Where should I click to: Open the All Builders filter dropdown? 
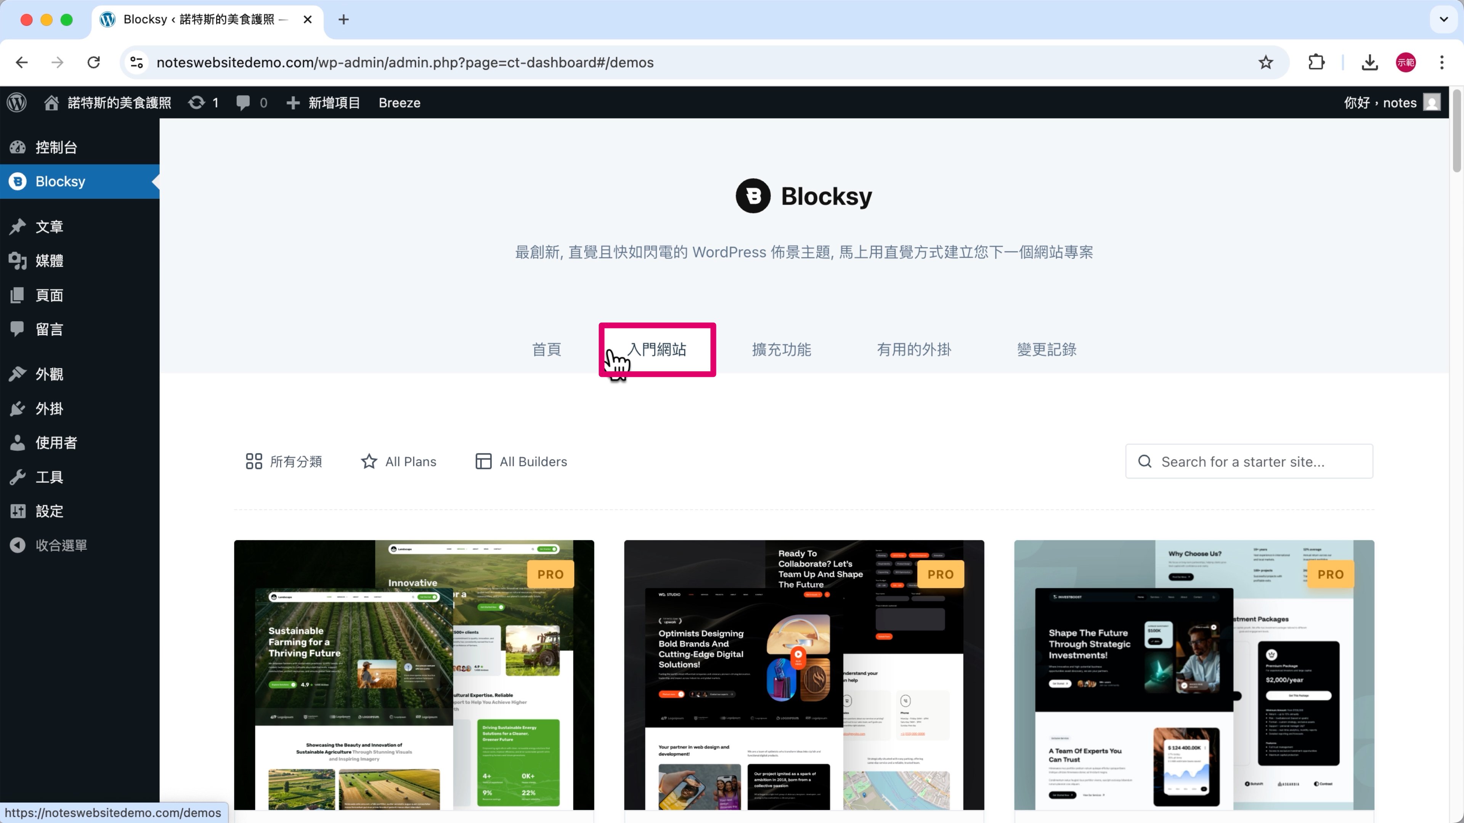tap(521, 461)
